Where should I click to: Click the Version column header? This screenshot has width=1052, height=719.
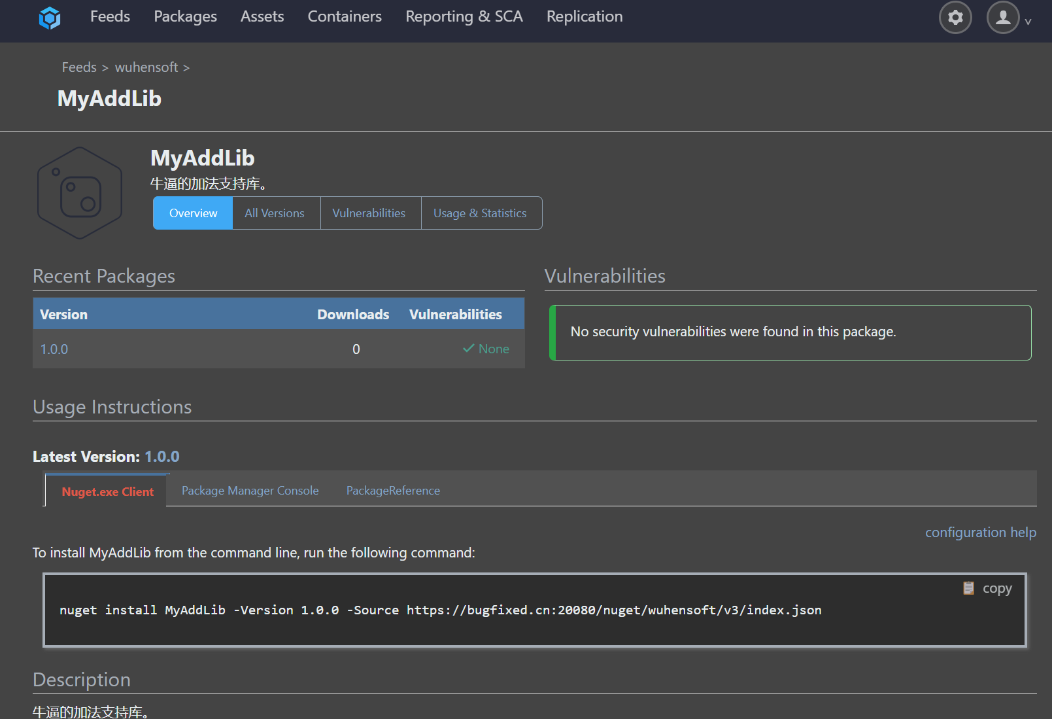click(63, 315)
